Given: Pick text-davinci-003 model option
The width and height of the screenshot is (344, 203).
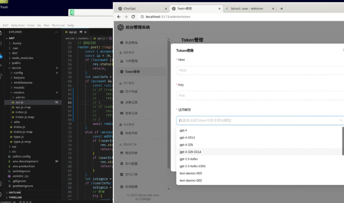Looking at the screenshot, I should [191, 173].
